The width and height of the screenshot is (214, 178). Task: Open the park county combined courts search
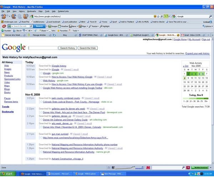66,98
